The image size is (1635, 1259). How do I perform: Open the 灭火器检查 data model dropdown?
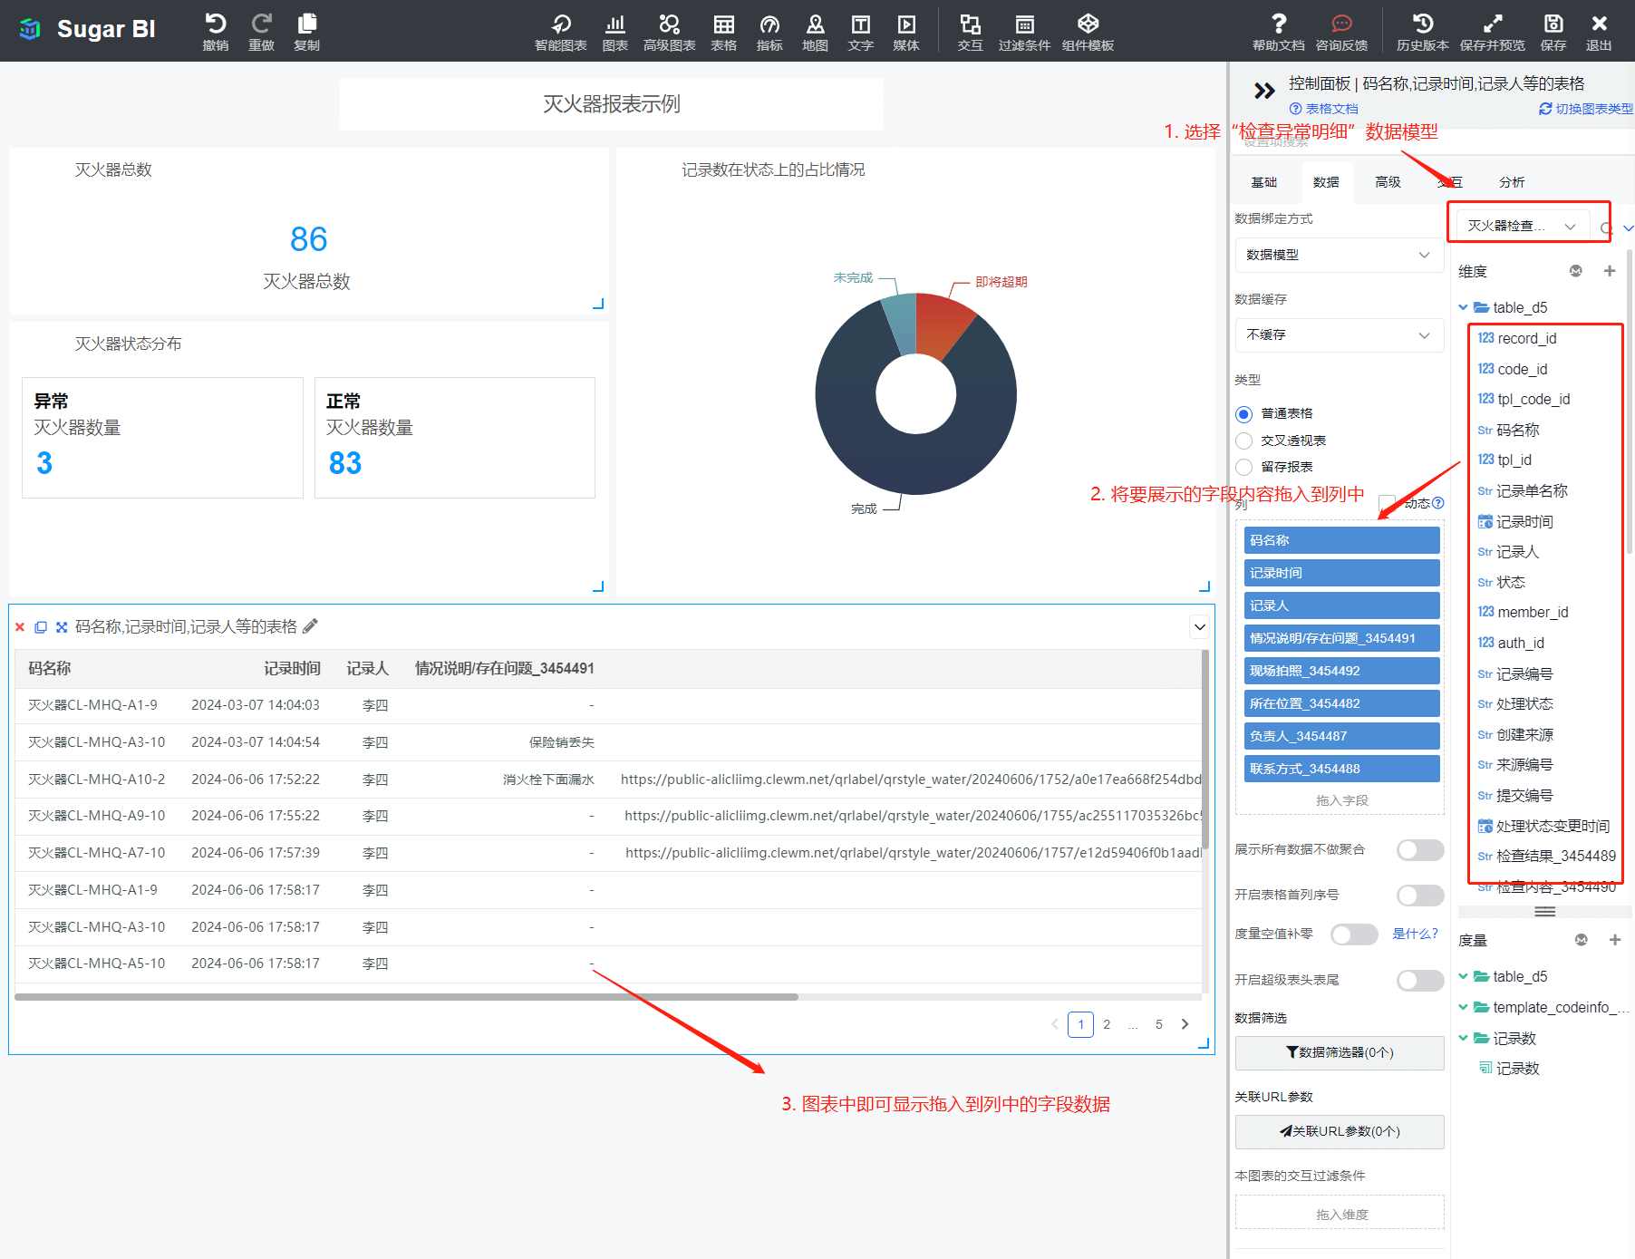(x=1522, y=226)
